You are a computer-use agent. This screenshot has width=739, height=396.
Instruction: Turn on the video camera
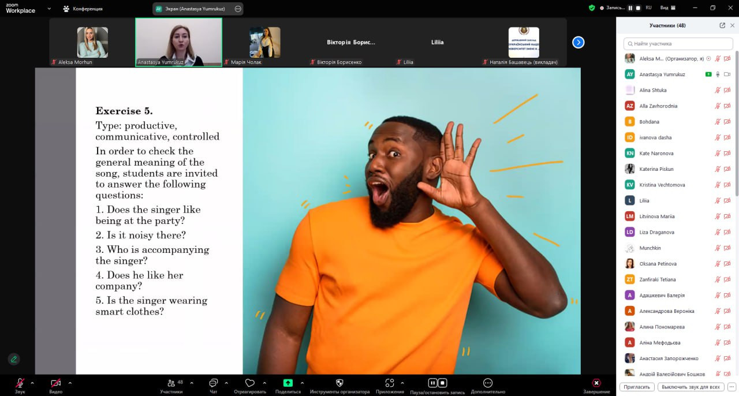[55, 383]
